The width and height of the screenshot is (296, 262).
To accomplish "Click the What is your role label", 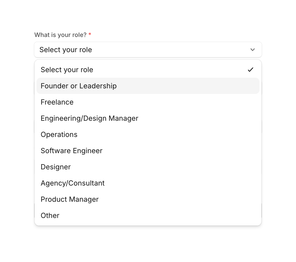I will click(x=61, y=35).
